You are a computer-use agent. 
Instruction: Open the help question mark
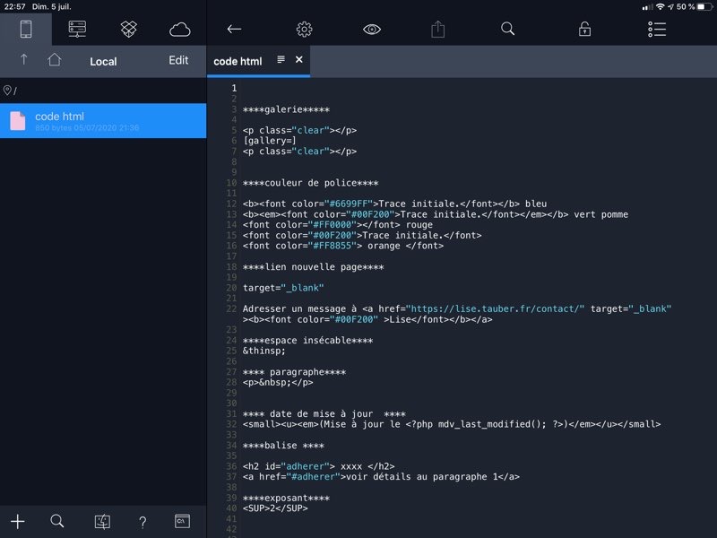(x=143, y=521)
